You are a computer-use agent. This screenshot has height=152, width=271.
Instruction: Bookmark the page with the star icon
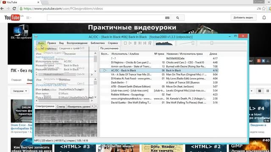click(264, 8)
